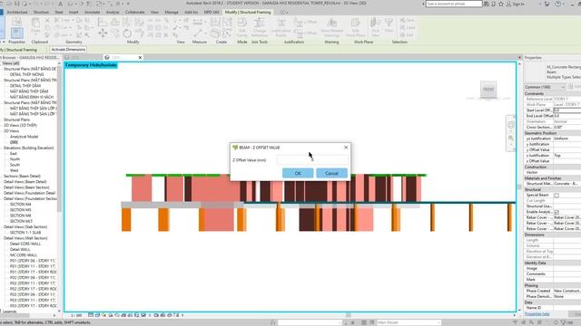Click the FRONT face of the ViewCube

tap(488, 89)
